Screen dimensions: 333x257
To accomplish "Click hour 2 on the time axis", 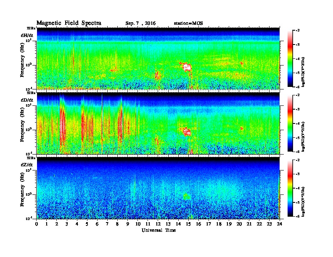I will coord(57,224).
